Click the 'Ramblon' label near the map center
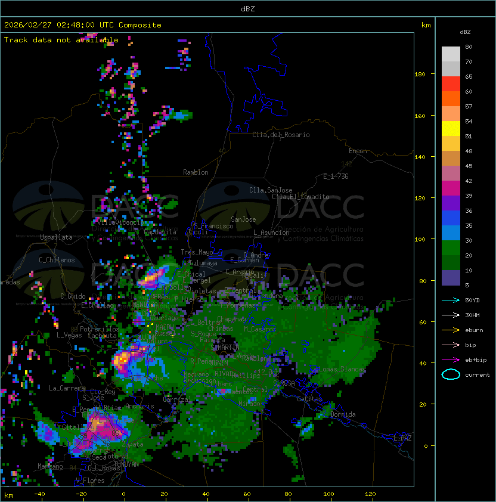496x502 pixels. 196,172
